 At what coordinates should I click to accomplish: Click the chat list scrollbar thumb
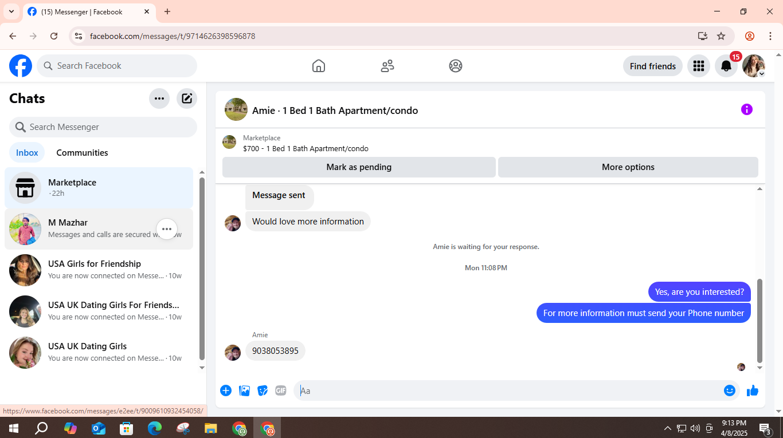(202, 268)
